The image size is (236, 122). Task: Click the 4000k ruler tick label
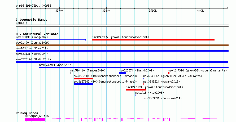pyautogui.click(x=200, y=11)
